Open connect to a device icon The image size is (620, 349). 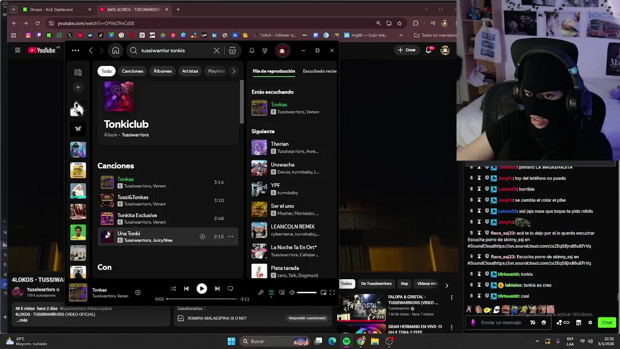281,292
